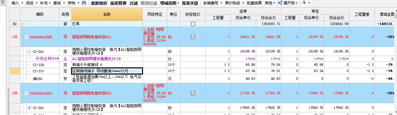Click the 项目特征 column header
Screen dimensions: 397x115
point(155,15)
